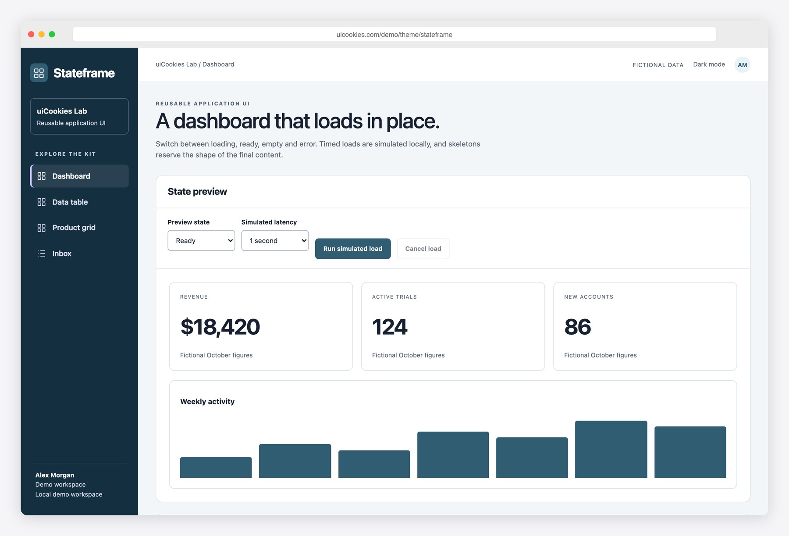Image resolution: width=789 pixels, height=536 pixels.
Task: Click the shortest Weekly activity bar
Action: [216, 467]
